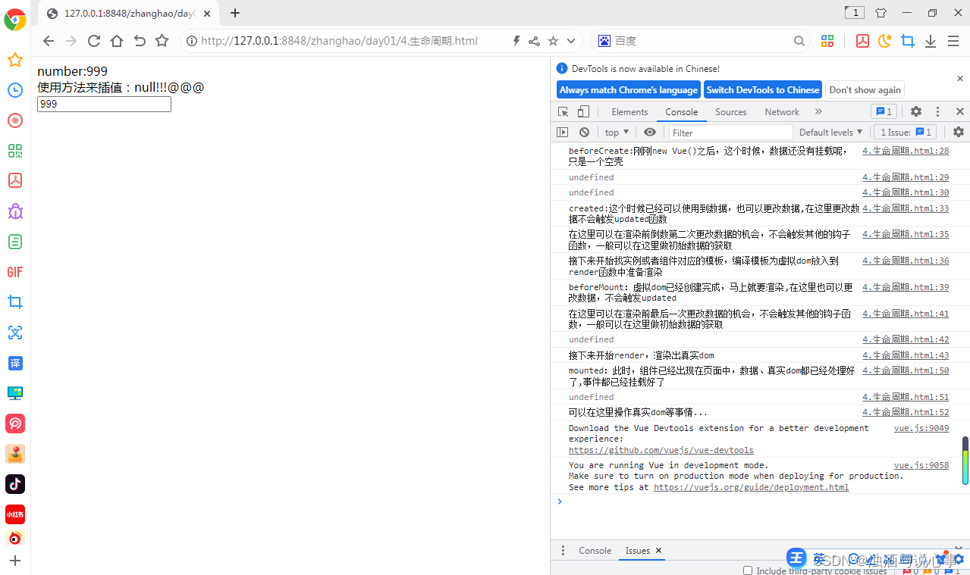970x575 pixels.
Task: Show the console sidebar
Action: pos(562,132)
